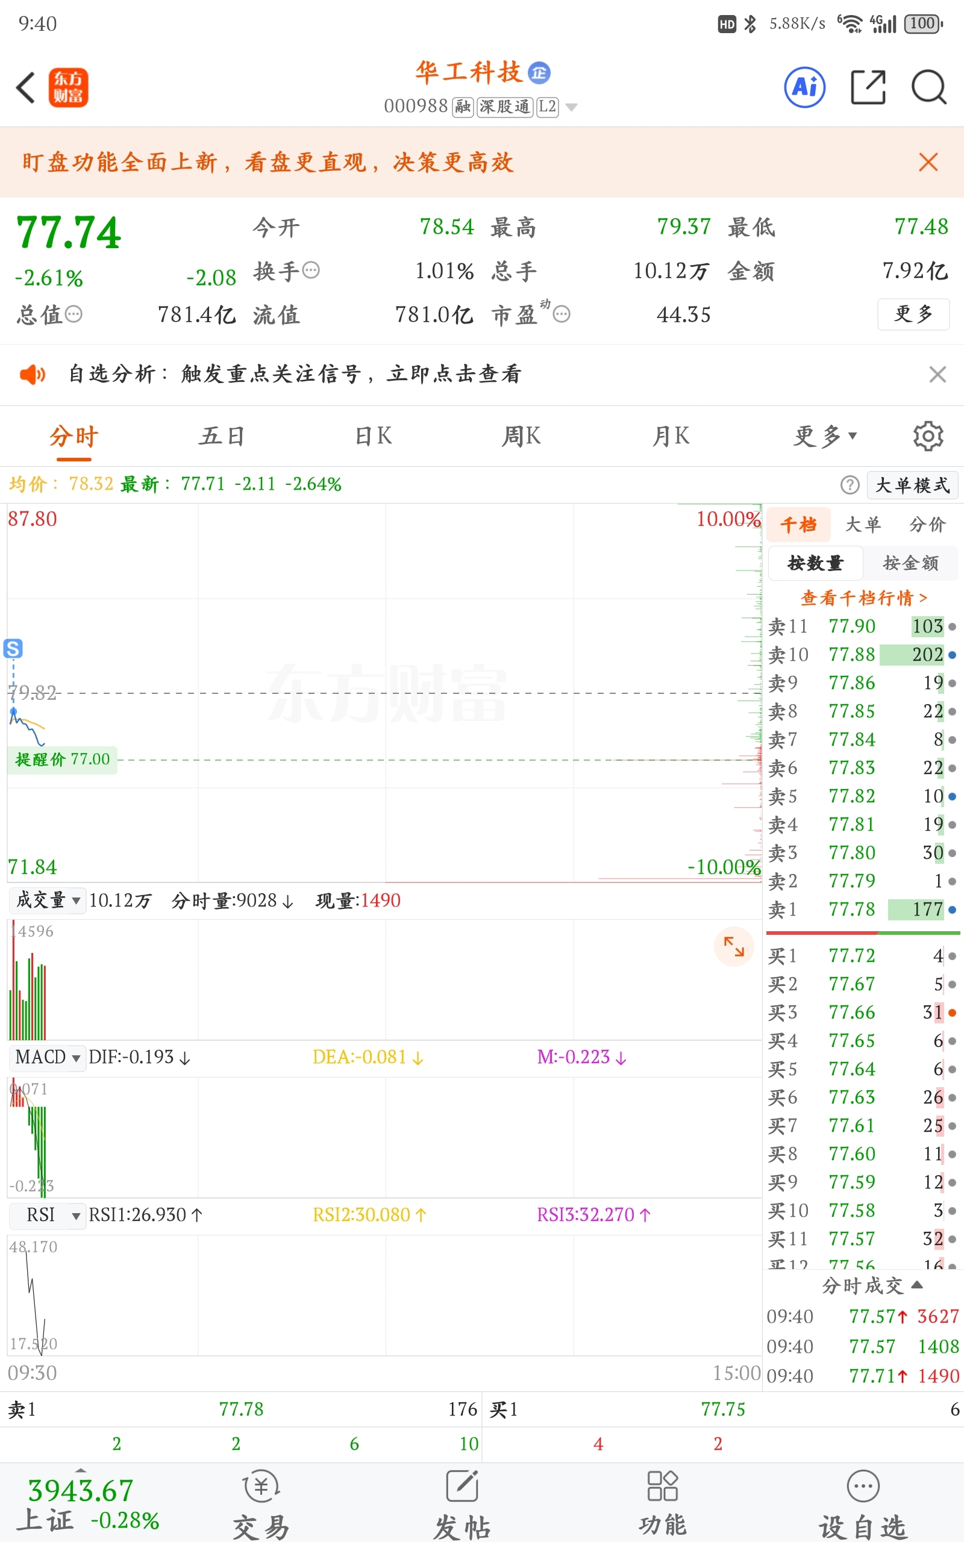Launch the Ai assistant icon
Viewport: 964px width, 1542px height.
(x=804, y=87)
